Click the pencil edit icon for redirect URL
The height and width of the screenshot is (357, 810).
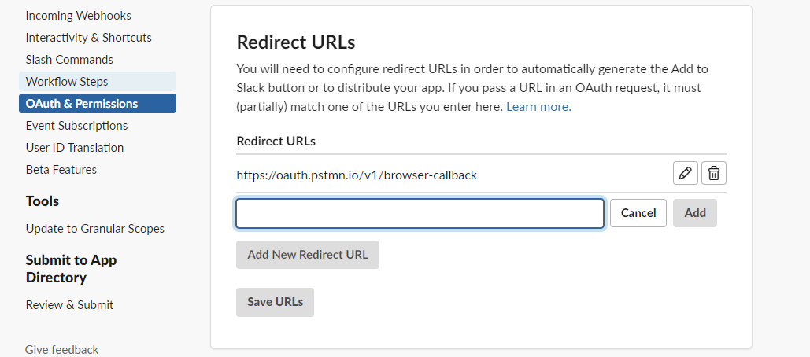point(685,173)
